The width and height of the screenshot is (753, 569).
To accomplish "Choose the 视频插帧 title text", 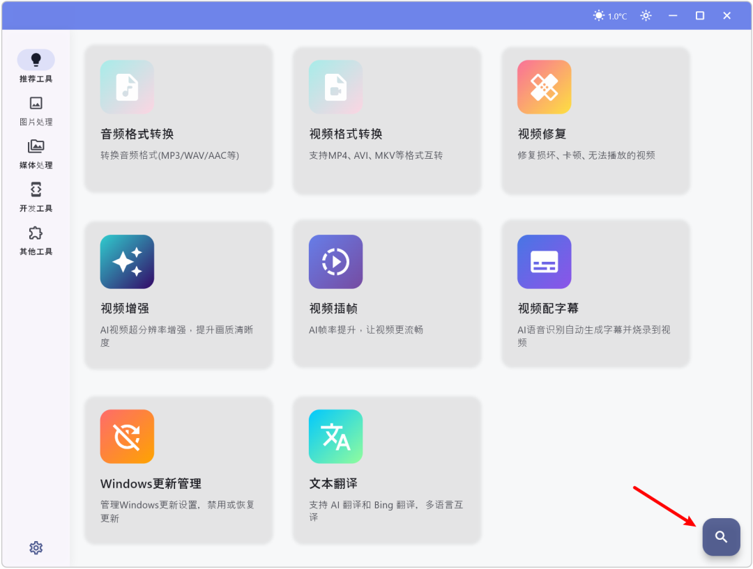I will click(333, 309).
